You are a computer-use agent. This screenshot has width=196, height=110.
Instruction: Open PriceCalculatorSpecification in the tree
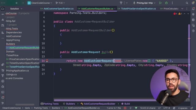click(x=23, y=59)
